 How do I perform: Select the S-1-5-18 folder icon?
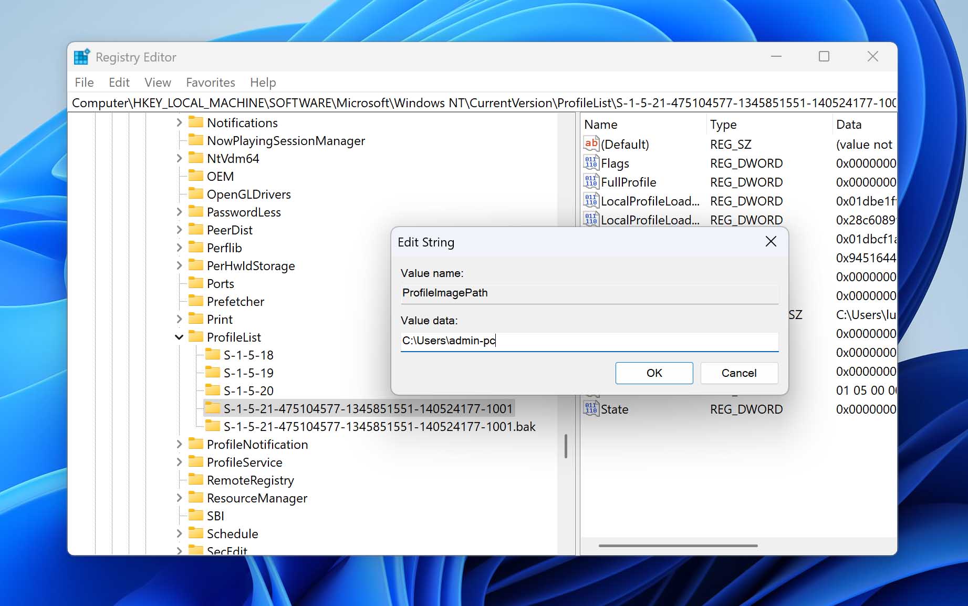coord(213,354)
